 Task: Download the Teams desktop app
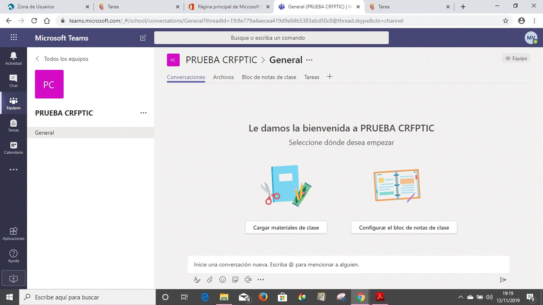13,278
